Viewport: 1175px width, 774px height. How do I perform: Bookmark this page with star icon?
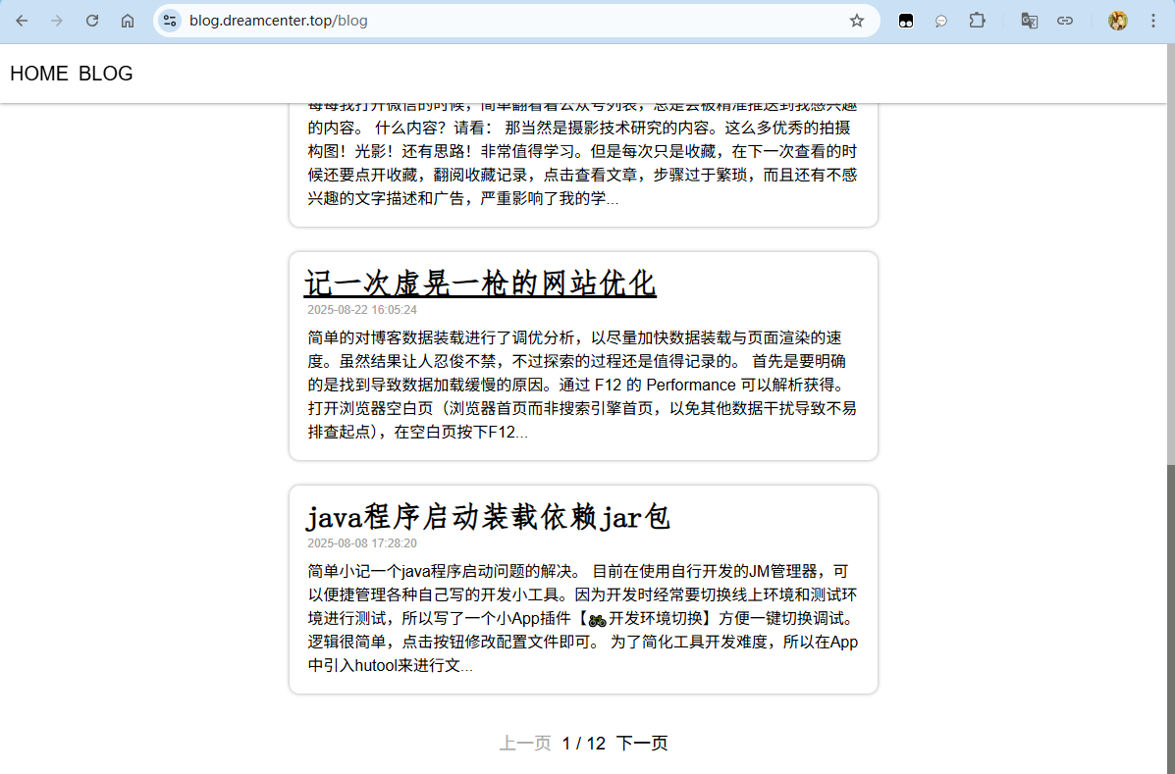click(857, 21)
